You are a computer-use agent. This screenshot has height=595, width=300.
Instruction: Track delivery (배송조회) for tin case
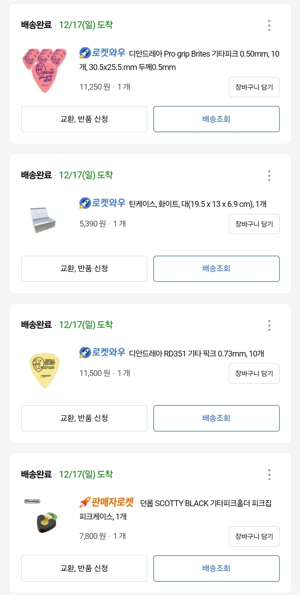coord(216,269)
